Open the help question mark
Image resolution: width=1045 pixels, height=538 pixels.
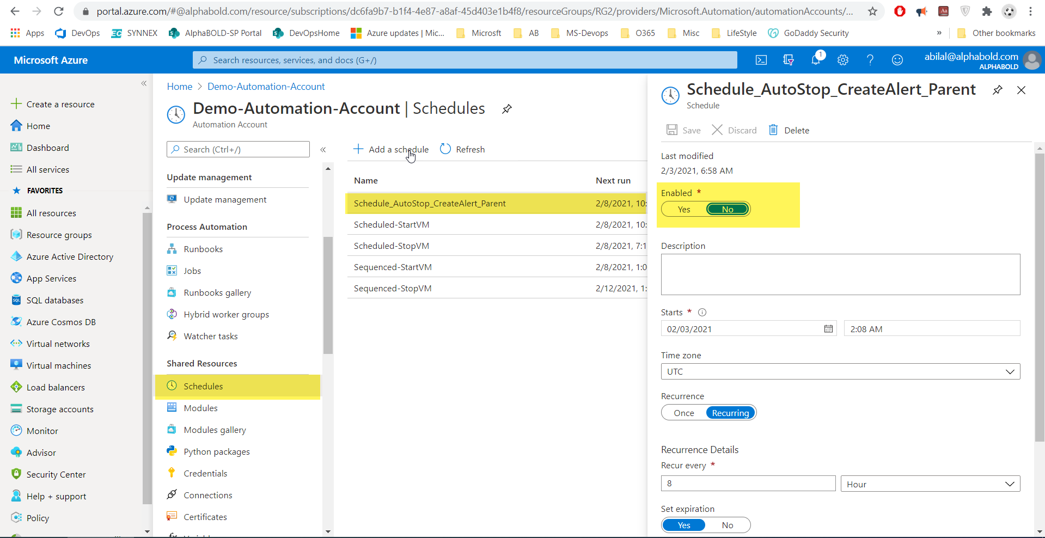coord(870,60)
